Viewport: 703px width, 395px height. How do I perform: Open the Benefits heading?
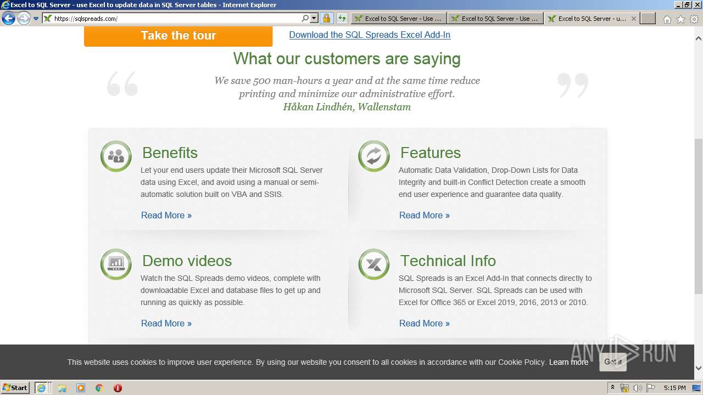170,153
